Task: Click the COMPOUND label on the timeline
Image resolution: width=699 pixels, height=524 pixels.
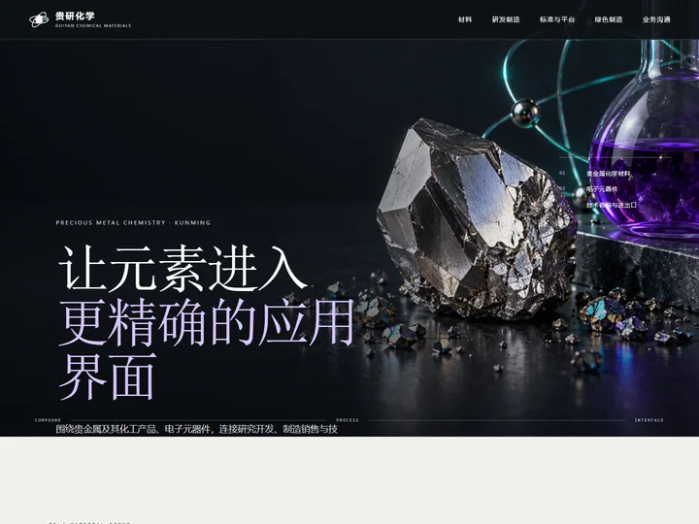Action: [48, 420]
